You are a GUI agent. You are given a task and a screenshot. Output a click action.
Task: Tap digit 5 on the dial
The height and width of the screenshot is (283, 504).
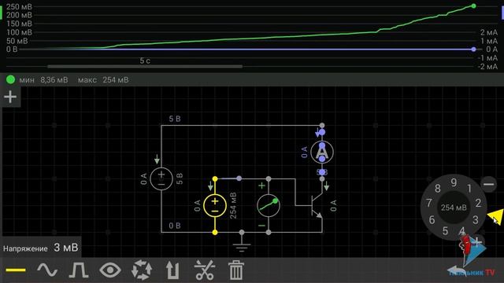point(445,230)
